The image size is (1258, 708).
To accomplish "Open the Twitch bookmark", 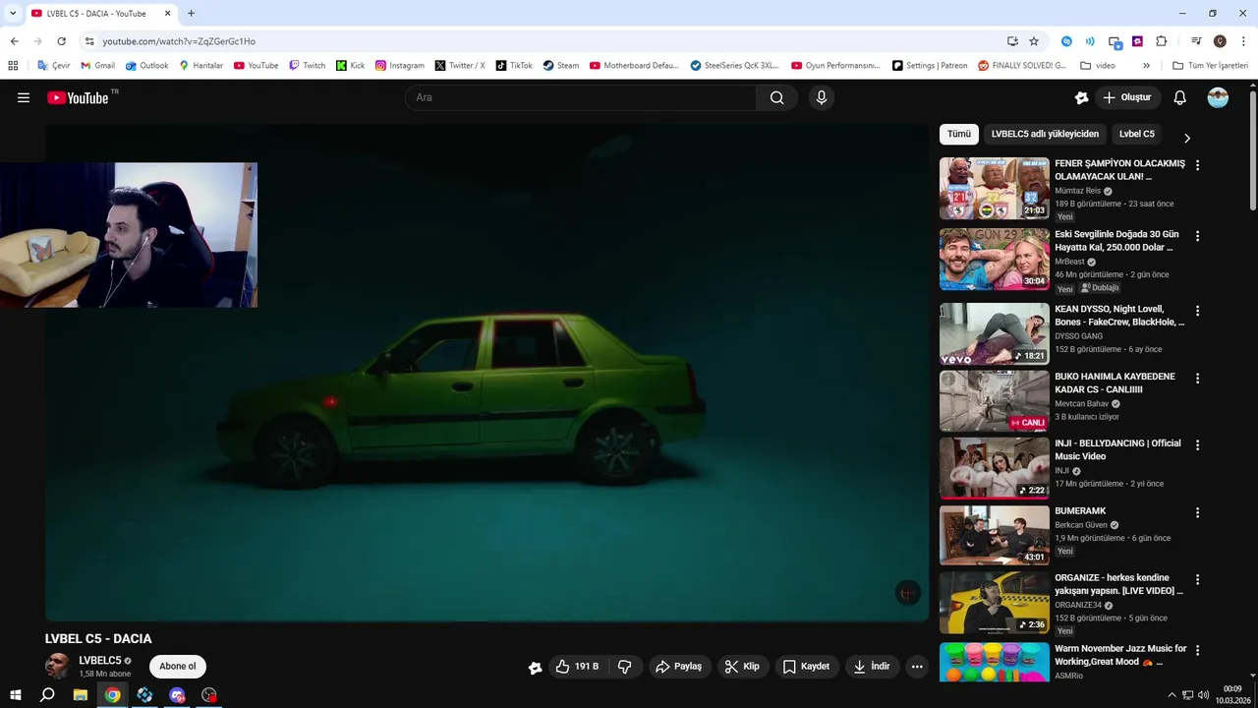I will (307, 66).
